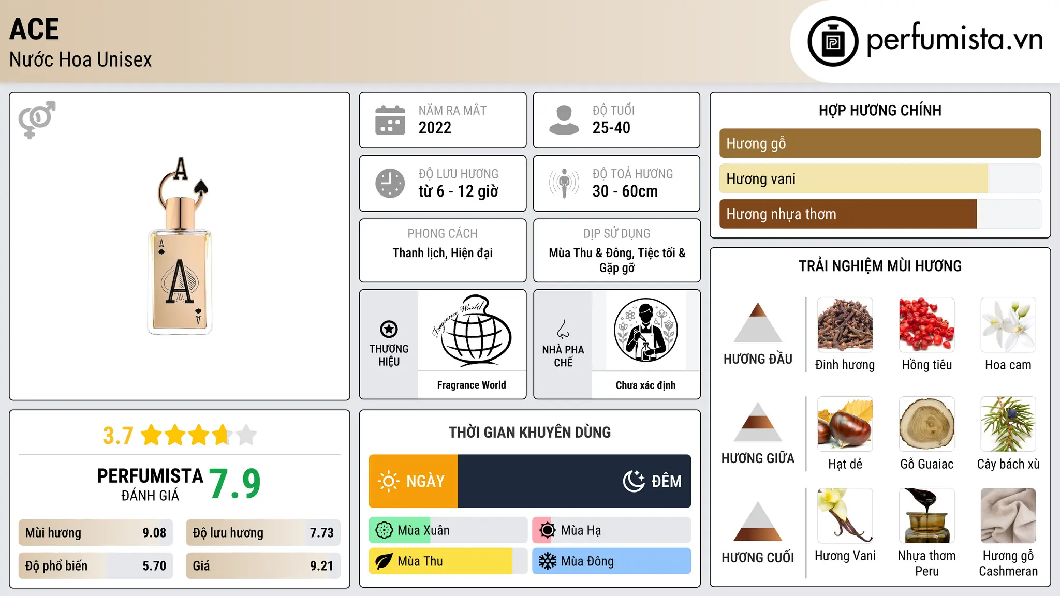Click the sillage icon beside Độ toả hương
The height and width of the screenshot is (596, 1060).
pos(564,183)
